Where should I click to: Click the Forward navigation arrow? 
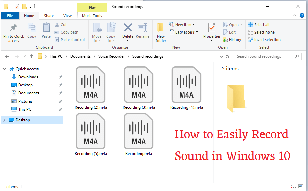(17, 56)
